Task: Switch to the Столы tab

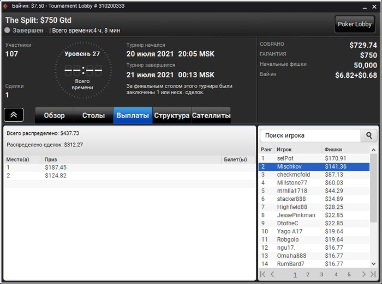Action: pos(93,115)
